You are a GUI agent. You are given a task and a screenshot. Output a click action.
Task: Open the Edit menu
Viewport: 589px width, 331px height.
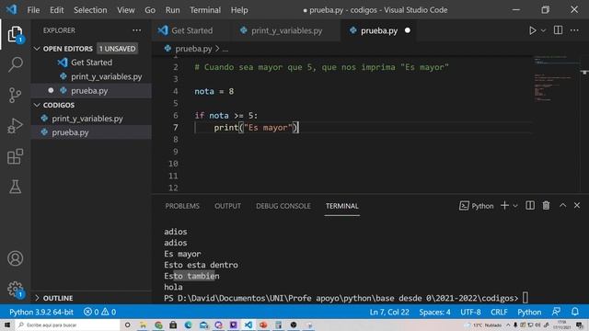pos(57,10)
